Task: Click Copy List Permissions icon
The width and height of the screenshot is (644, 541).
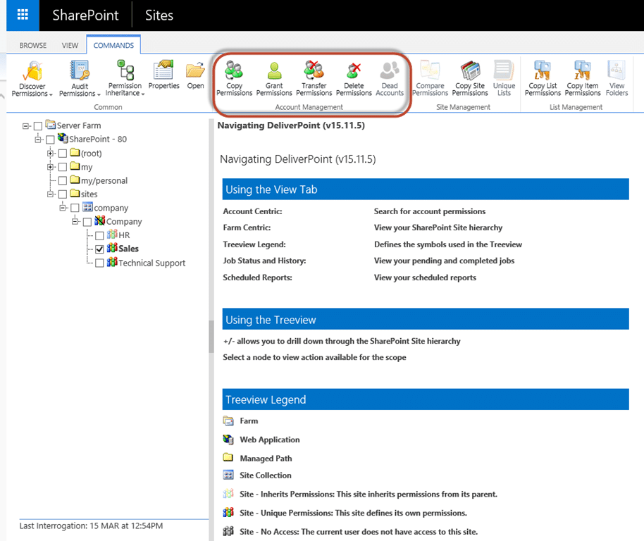Action: click(542, 70)
